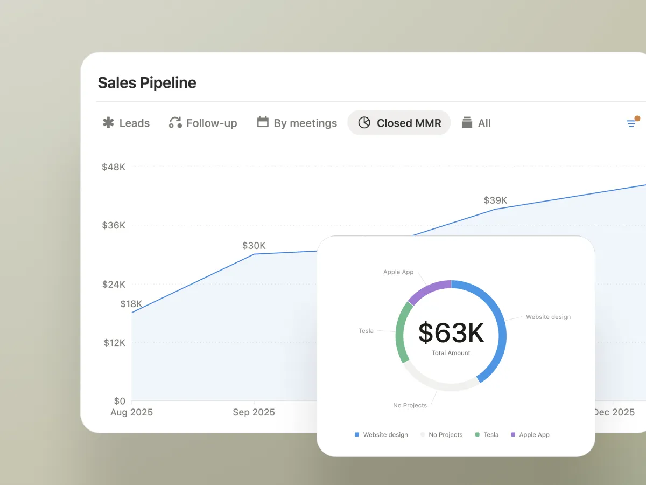Click the Tesla callout label near donut

(x=366, y=331)
